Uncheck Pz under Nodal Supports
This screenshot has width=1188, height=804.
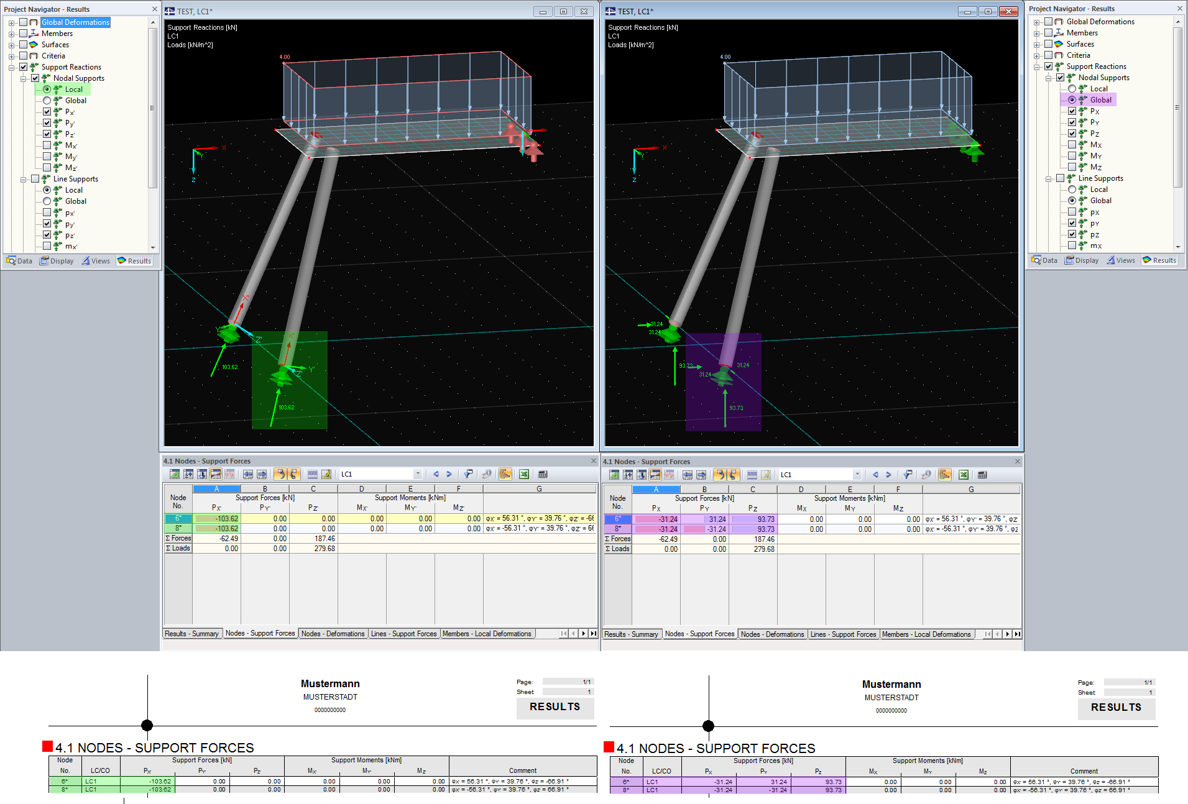pyautogui.click(x=47, y=134)
